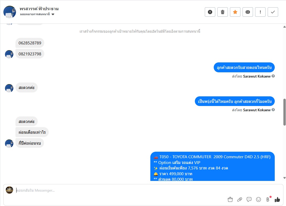Open the emoji picker smiley icon

point(258,199)
